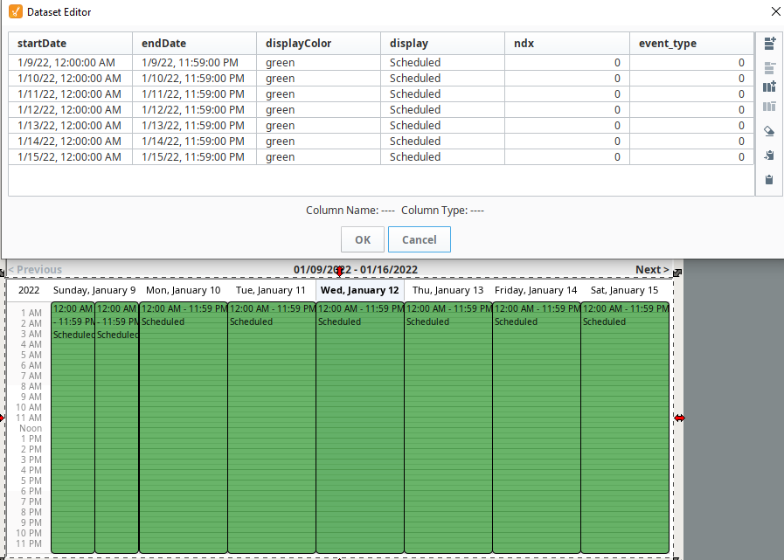Select the green cell in the 1/15/22 row
Viewport: 784px width, 560px height.
coord(318,157)
